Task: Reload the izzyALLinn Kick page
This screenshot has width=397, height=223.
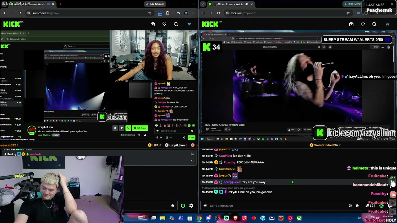Action: (x=218, y=13)
